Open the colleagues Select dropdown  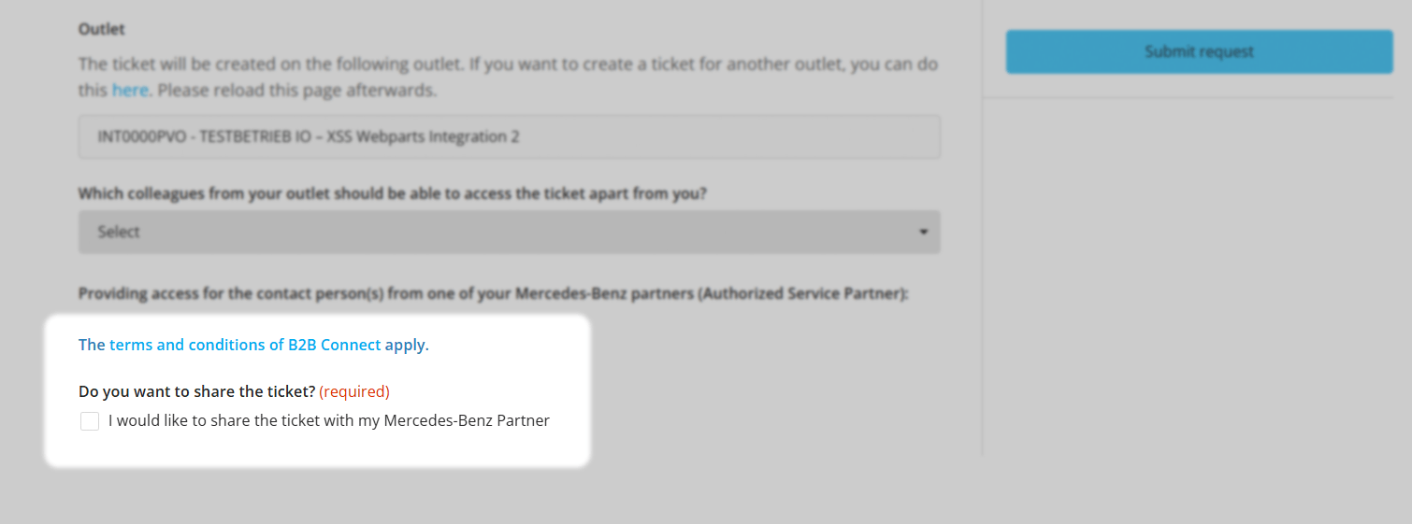coord(509,232)
